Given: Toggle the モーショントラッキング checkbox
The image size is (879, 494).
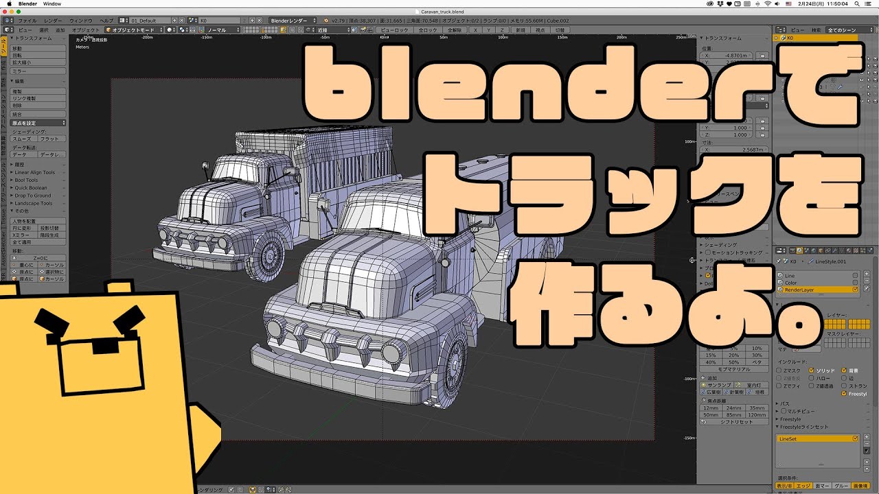Looking at the screenshot, I should coord(709,253).
